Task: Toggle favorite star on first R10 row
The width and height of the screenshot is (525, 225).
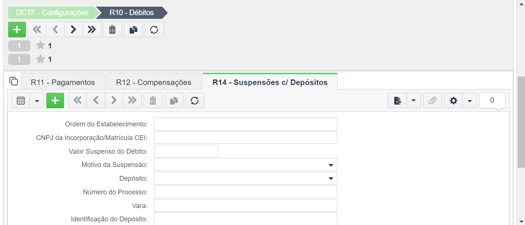Action: click(x=40, y=45)
